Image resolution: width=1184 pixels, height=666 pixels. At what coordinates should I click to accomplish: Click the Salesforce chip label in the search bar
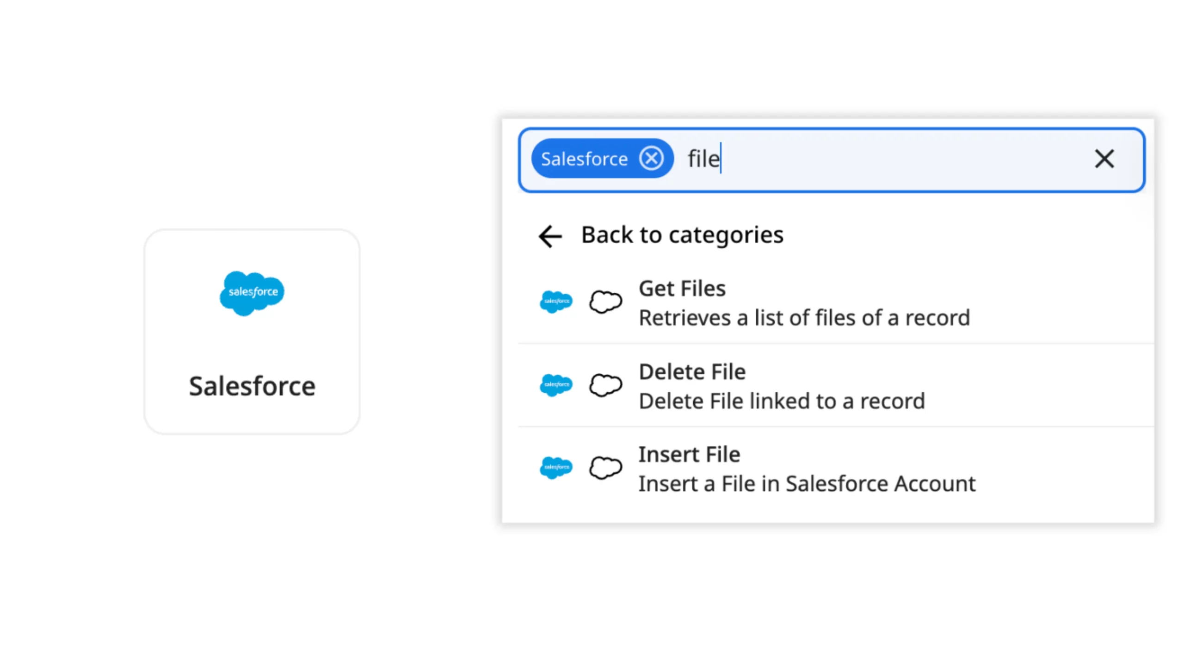point(584,159)
